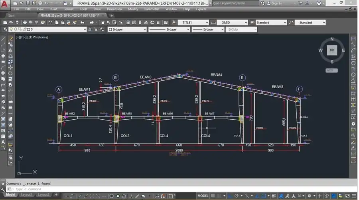The height and width of the screenshot is (200, 359).
Task: Select the Hatch draw tool
Action: [x=3, y=119]
